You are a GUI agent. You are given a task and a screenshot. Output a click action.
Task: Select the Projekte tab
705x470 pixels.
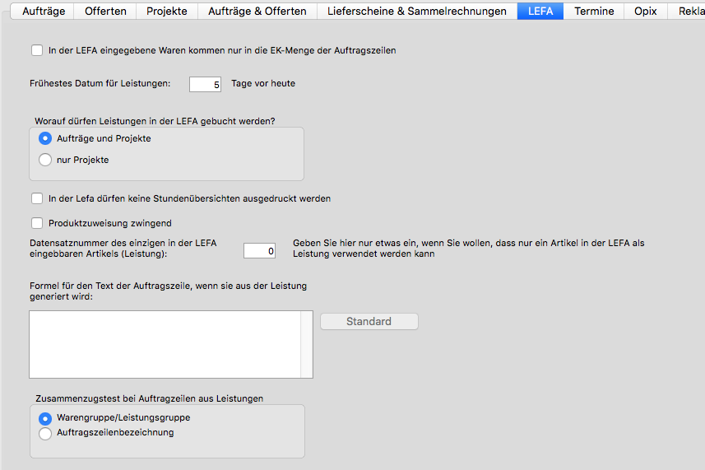167,11
